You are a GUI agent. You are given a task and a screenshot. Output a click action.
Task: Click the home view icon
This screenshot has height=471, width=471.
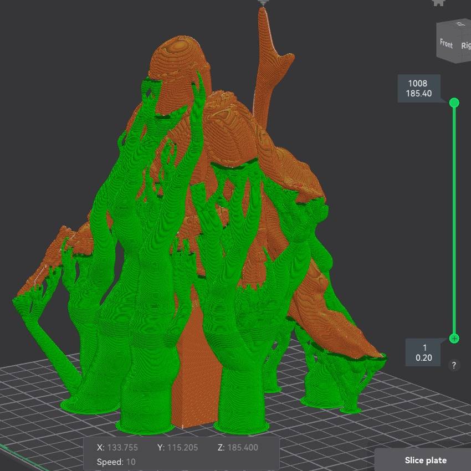click(x=438, y=3)
